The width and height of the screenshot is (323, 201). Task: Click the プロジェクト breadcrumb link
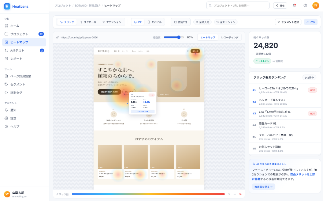tap(63, 5)
